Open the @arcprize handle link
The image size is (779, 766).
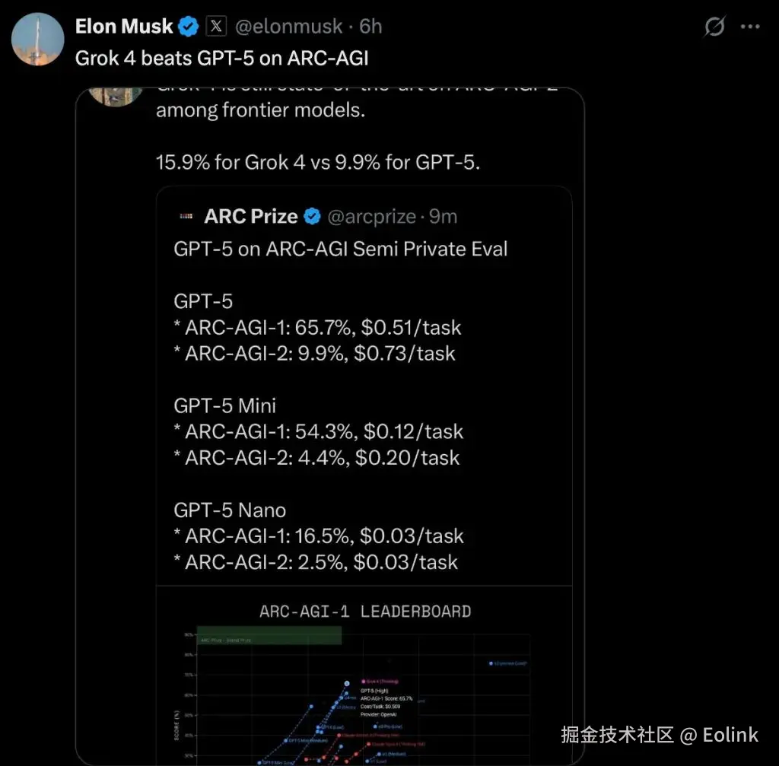tap(371, 217)
